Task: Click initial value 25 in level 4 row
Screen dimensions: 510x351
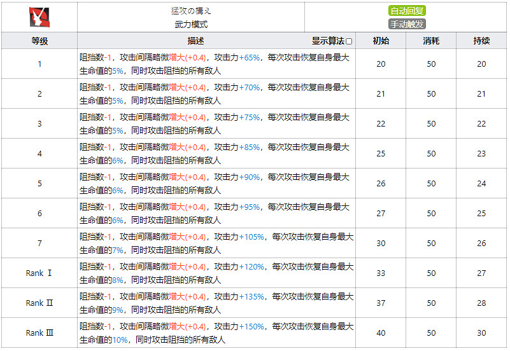Action: pyautogui.click(x=381, y=154)
